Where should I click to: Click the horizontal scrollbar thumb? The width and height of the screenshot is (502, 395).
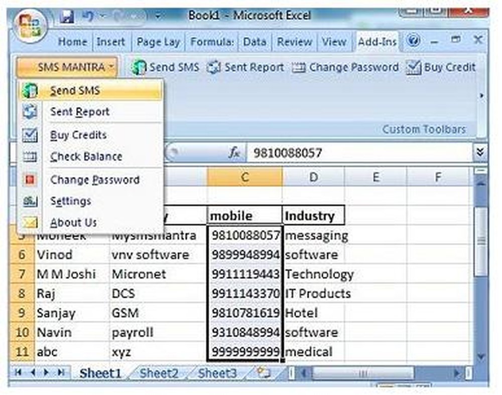(x=362, y=373)
